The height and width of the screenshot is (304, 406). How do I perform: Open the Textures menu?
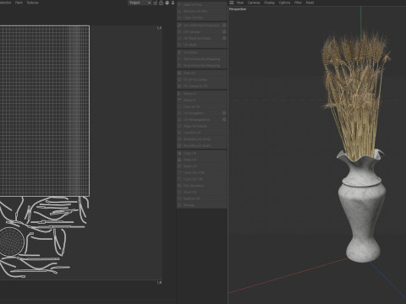tap(33, 3)
